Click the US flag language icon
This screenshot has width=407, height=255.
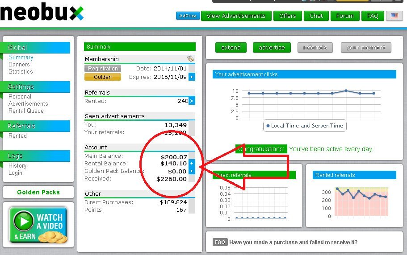point(394,16)
